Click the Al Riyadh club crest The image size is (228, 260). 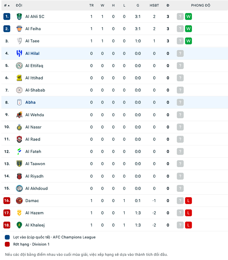click(x=19, y=176)
